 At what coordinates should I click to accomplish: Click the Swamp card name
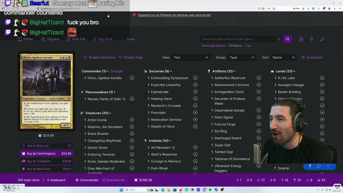tap(284, 168)
